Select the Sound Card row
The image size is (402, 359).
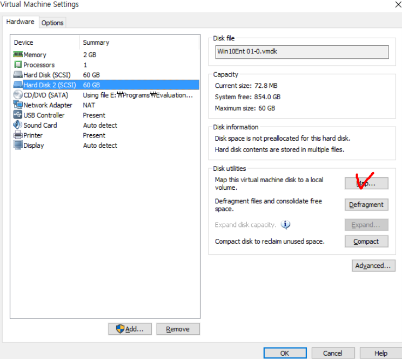(106, 125)
